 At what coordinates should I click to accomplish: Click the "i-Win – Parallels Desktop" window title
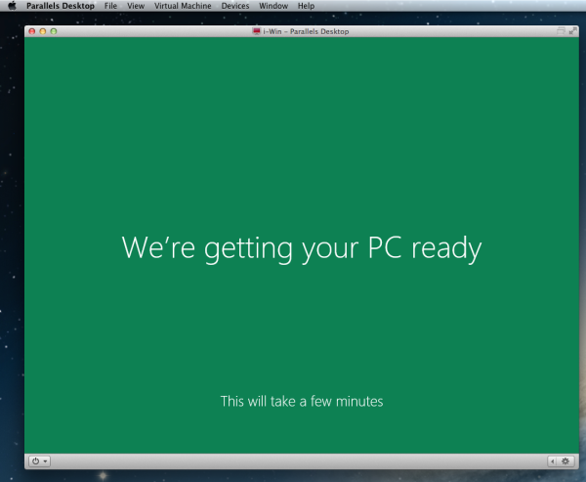tap(306, 31)
